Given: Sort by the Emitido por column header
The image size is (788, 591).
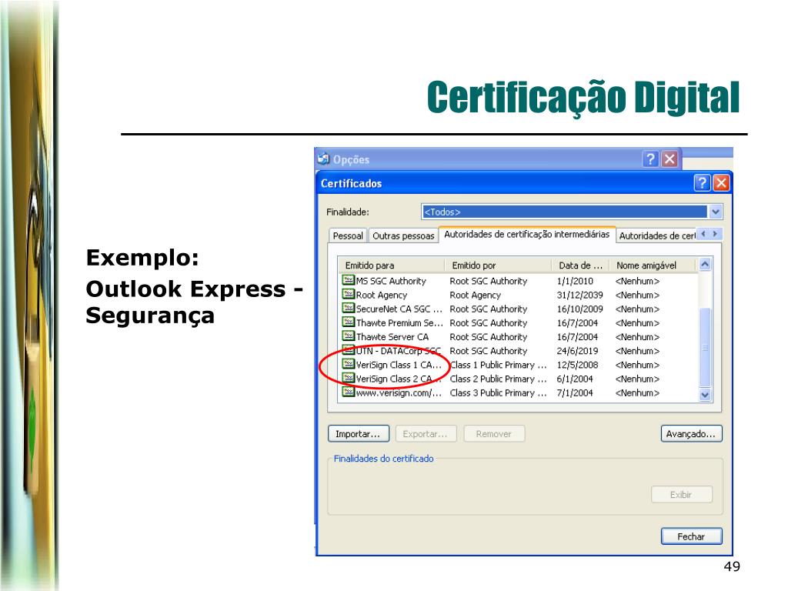Looking at the screenshot, I should coord(498,265).
